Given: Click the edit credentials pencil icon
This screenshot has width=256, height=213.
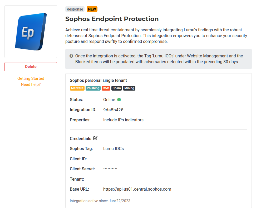Looking at the screenshot, I should pyautogui.click(x=95, y=138).
